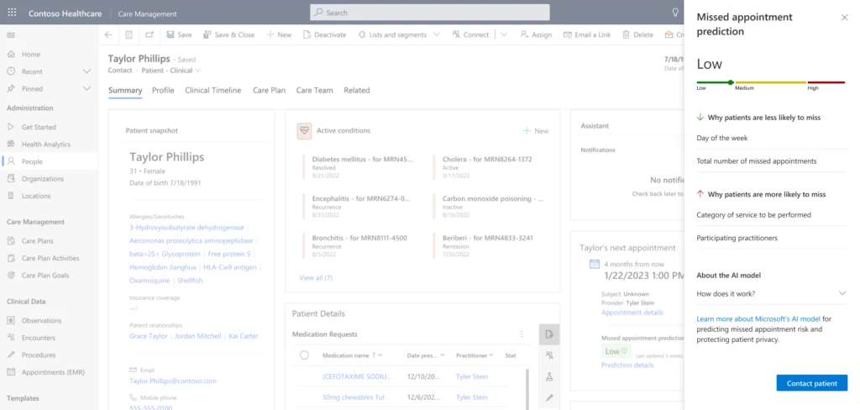Switch to the Clinical Timeline tab
Screen dimensions: 860x410
coord(212,90)
